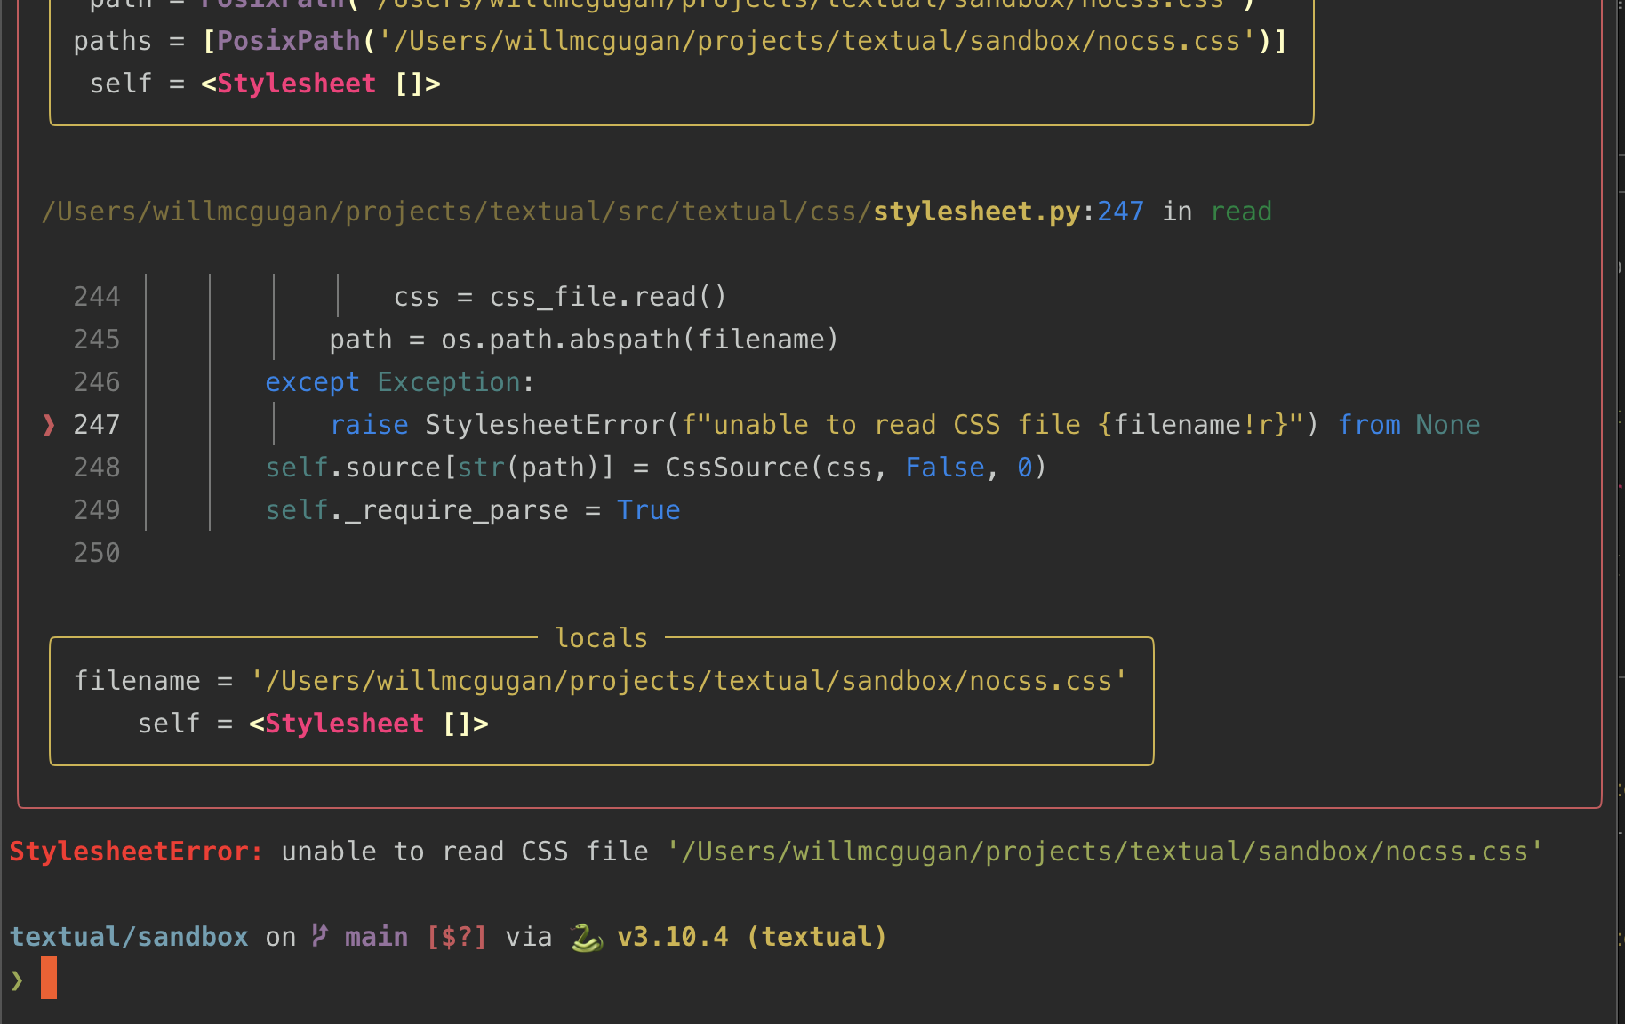Select the False argument on line 248

pos(944,467)
